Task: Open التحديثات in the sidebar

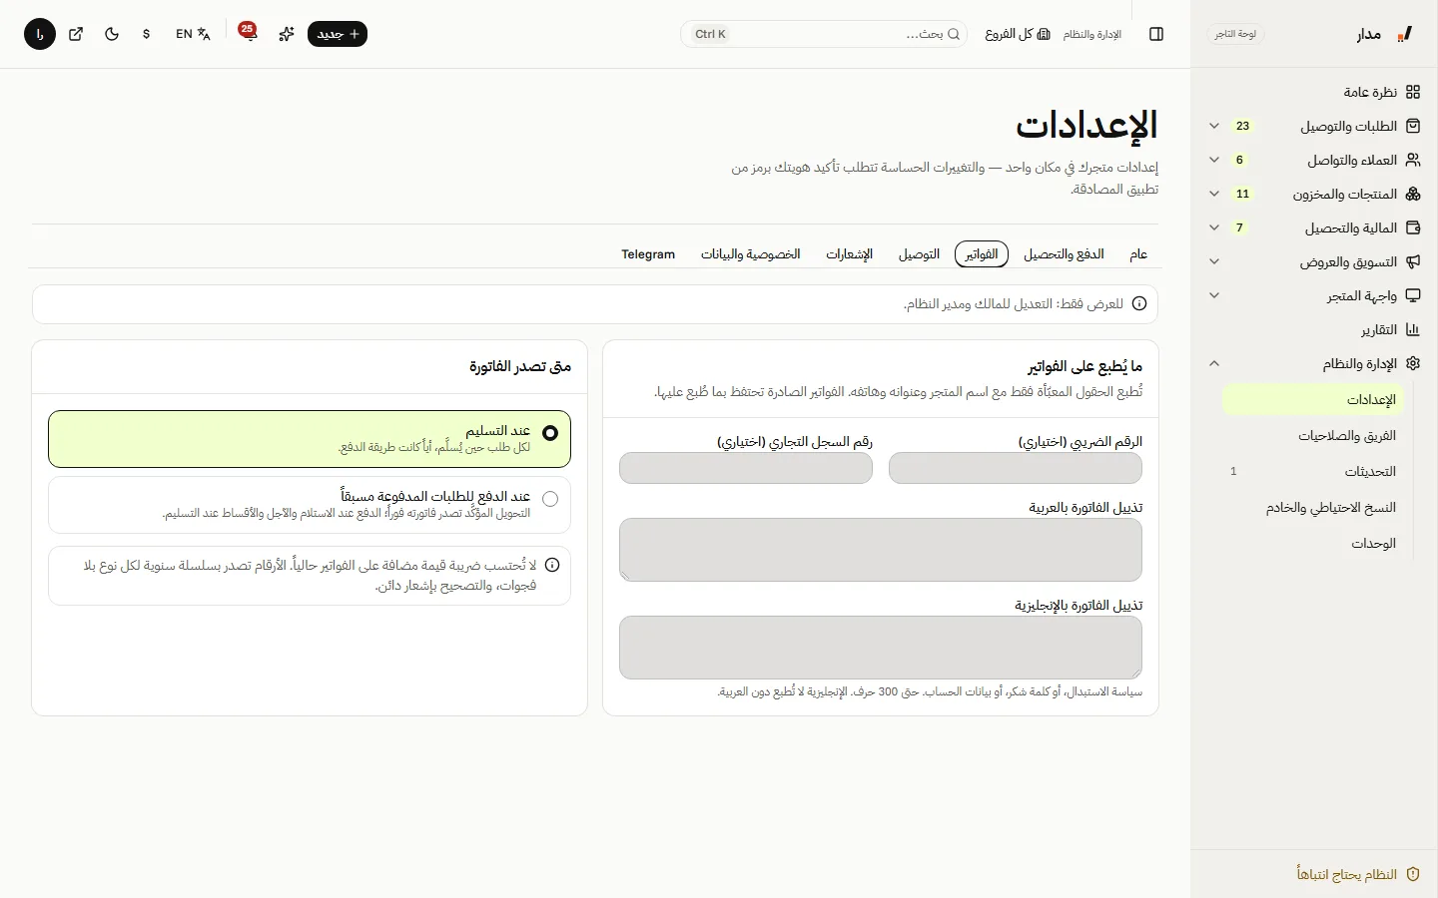Action: (1313, 472)
